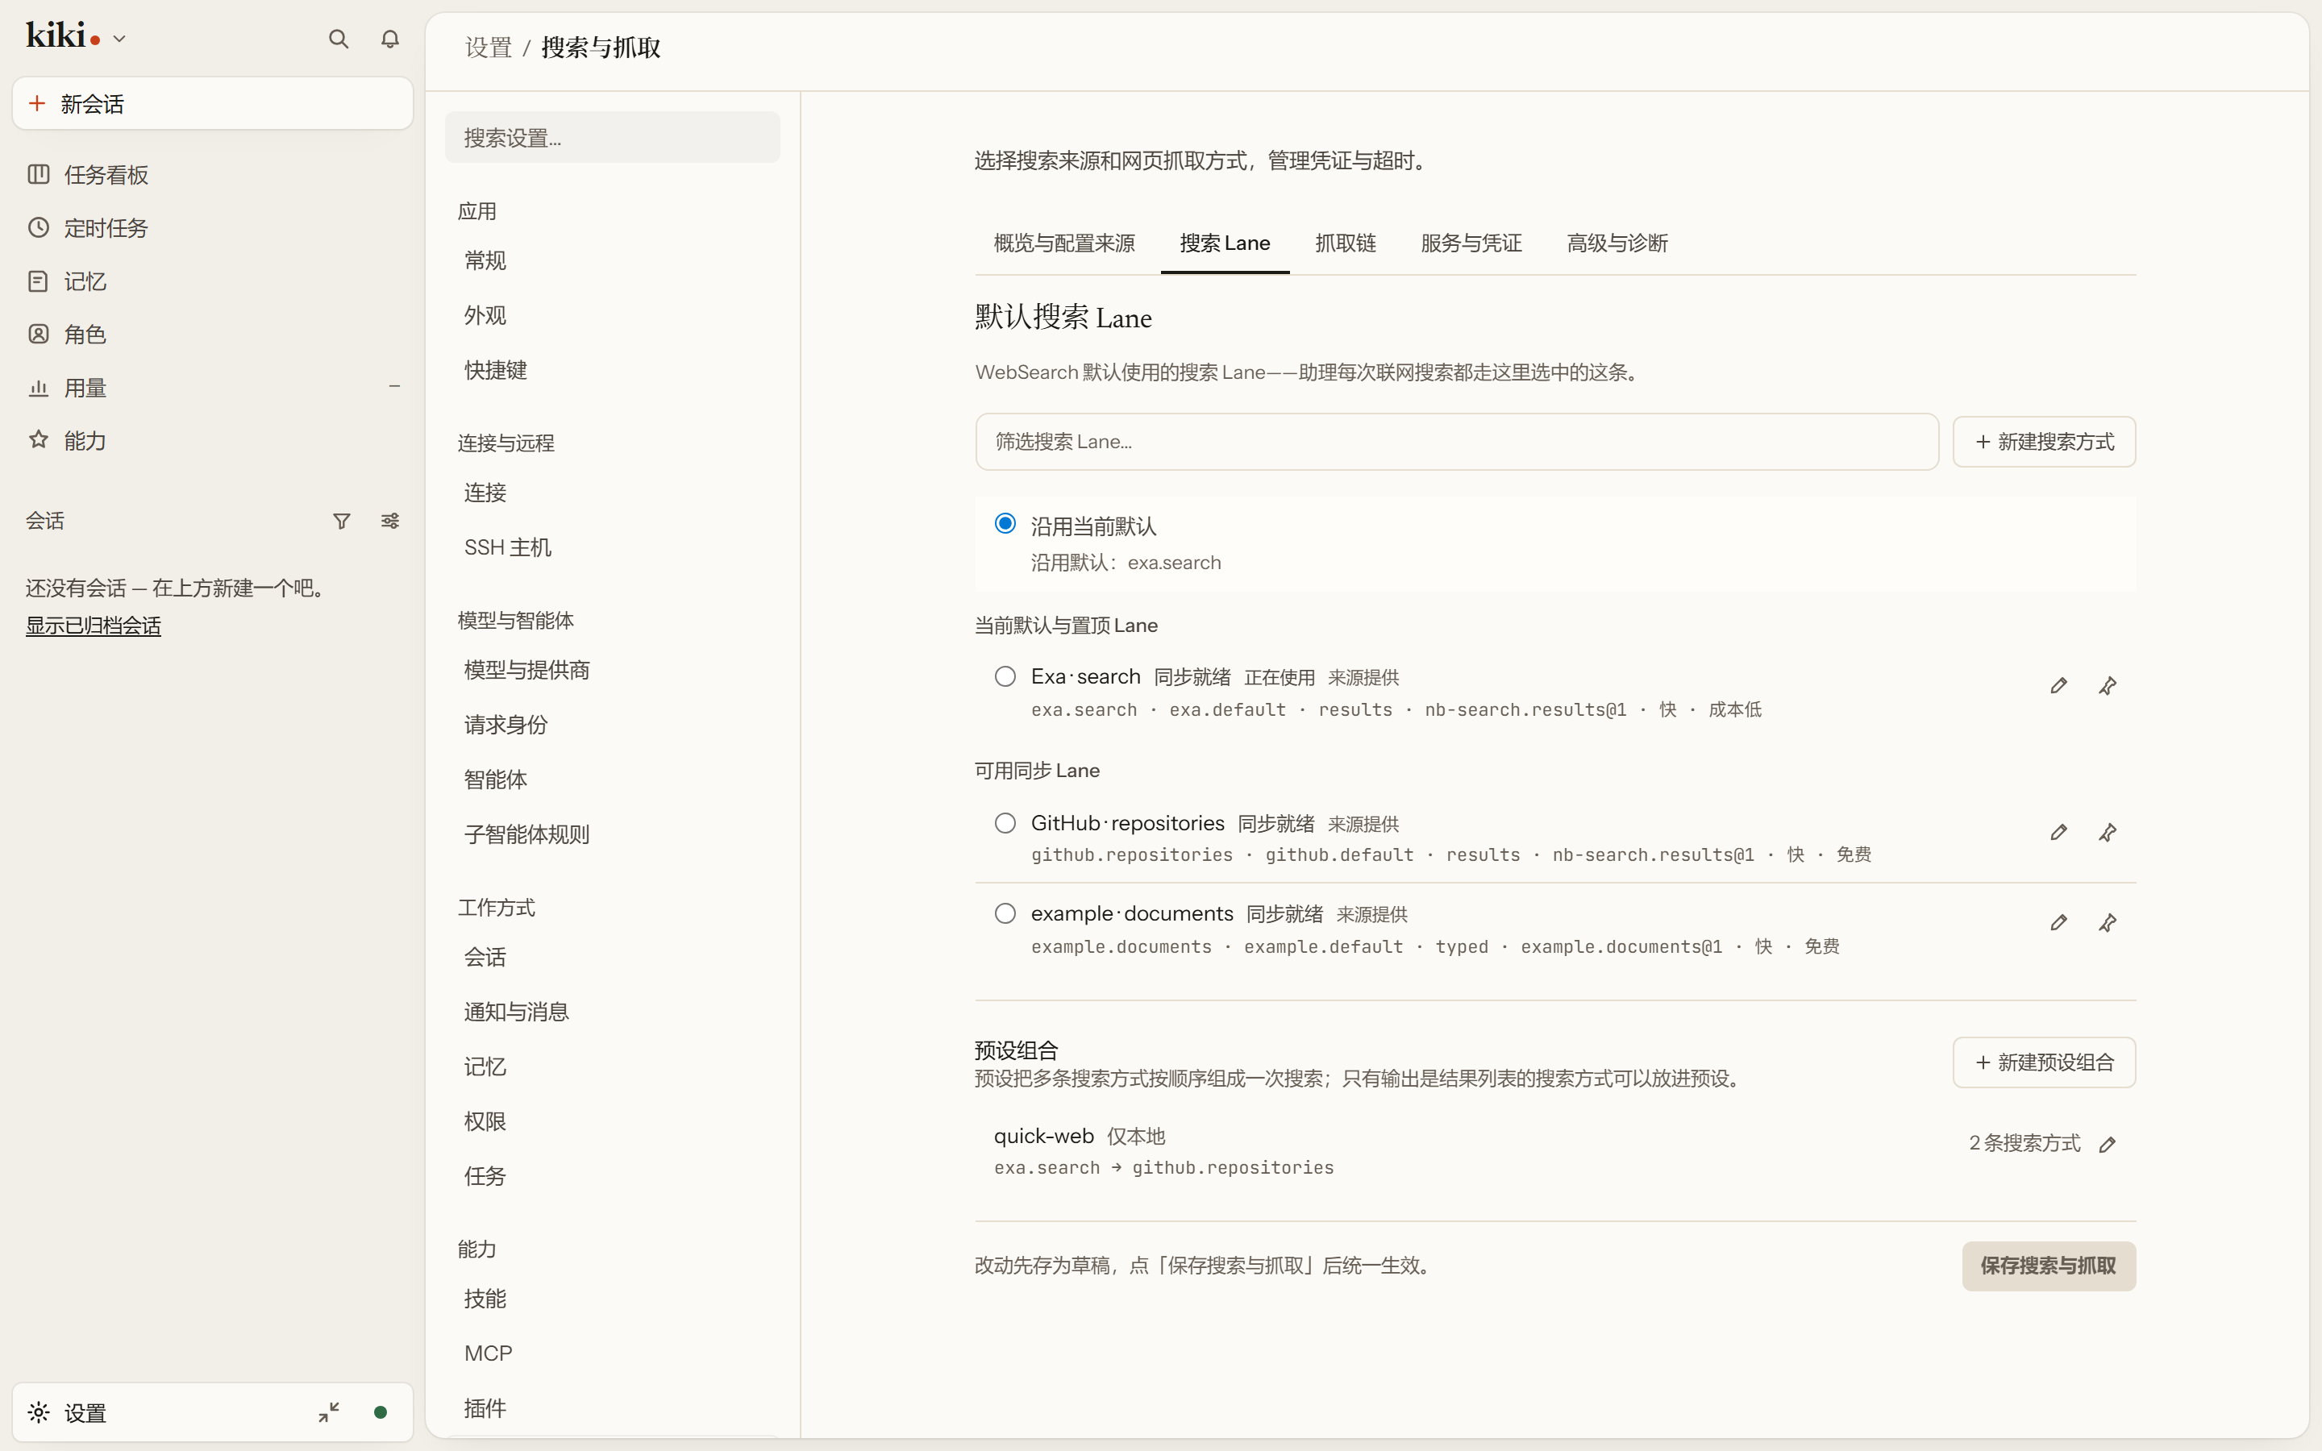Open 快捷键 settings page
The width and height of the screenshot is (2322, 1451).
[x=612, y=371]
